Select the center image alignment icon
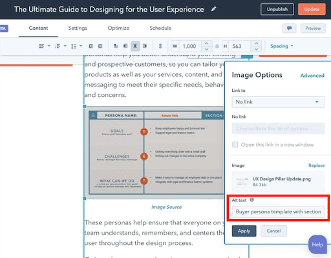Image resolution: width=331 pixels, height=258 pixels. click(x=135, y=46)
